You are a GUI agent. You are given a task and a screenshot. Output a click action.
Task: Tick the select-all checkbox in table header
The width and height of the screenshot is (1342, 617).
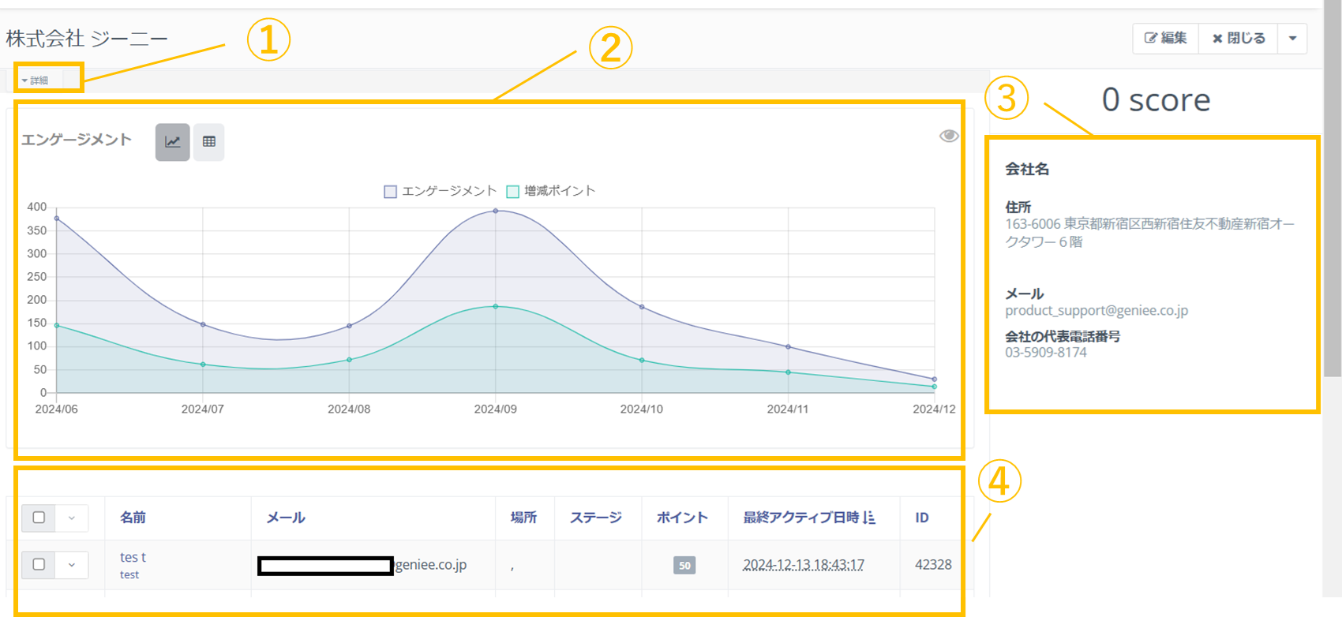coord(39,518)
